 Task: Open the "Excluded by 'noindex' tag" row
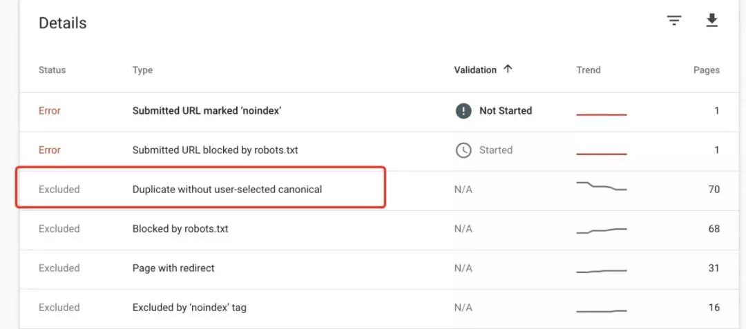(x=372, y=308)
